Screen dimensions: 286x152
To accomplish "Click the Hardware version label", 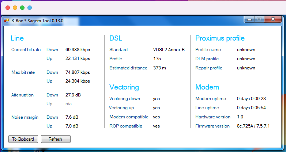I will pyautogui.click(x=213, y=117).
